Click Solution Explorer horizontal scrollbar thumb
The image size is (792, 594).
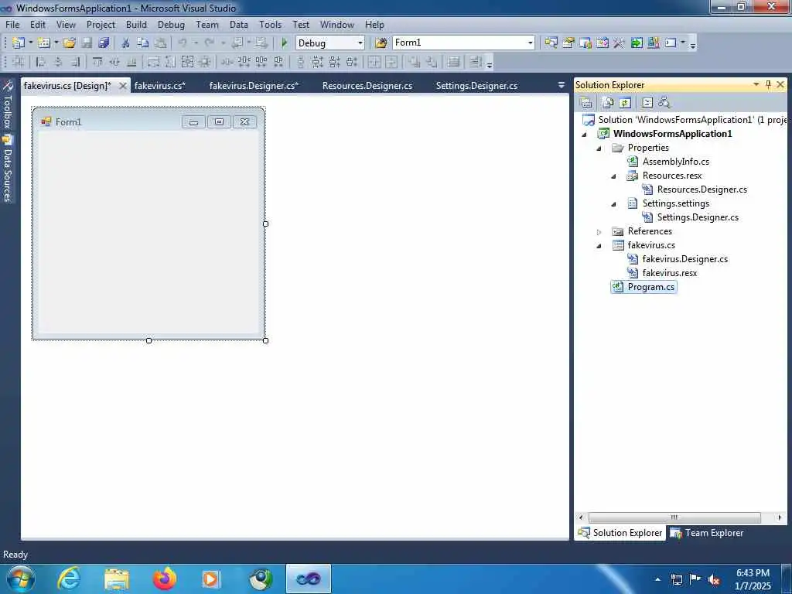pos(674,517)
